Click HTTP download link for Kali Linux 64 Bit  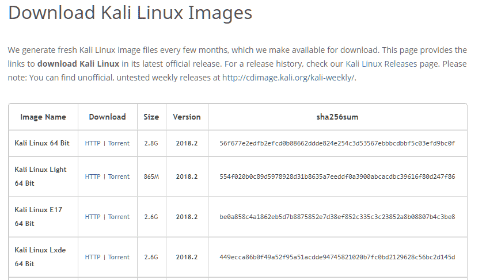pos(93,143)
